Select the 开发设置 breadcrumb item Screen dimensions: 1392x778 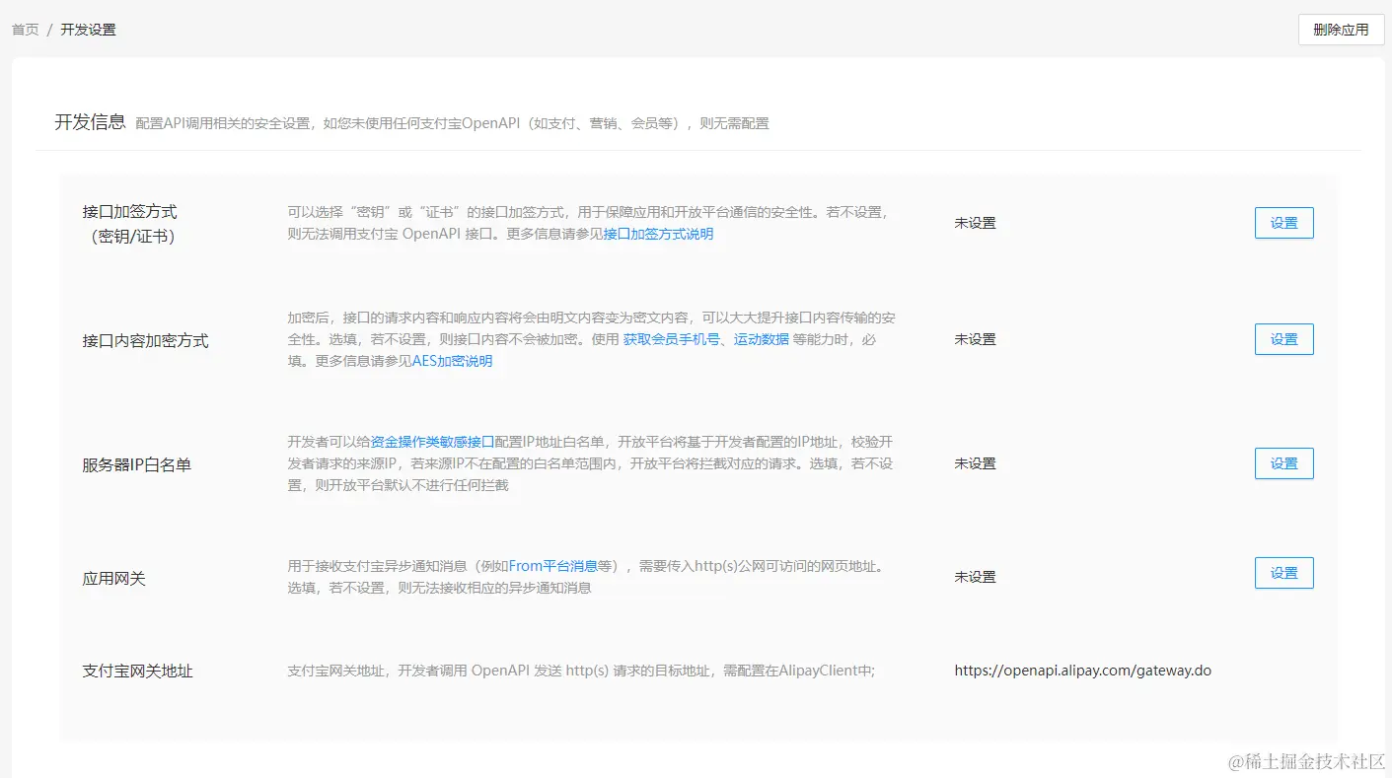pos(88,30)
